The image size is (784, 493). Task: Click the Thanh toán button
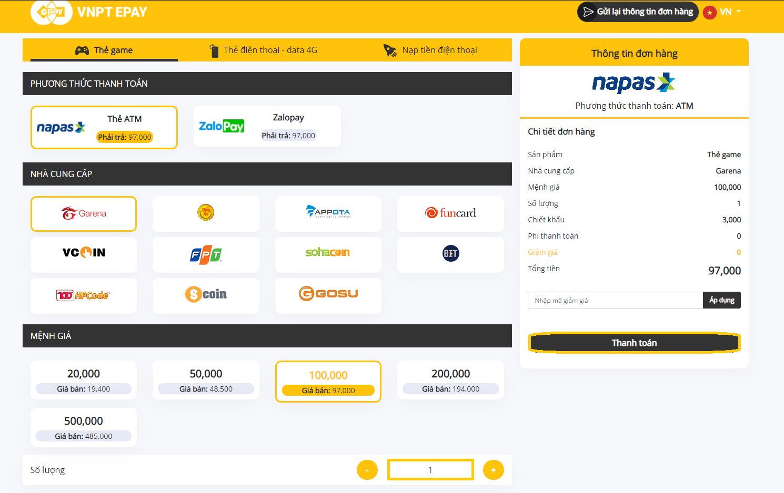point(634,343)
